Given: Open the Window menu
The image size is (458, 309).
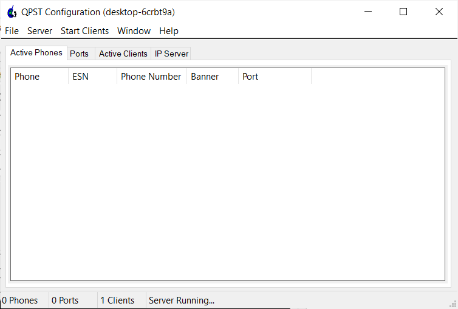Looking at the screenshot, I should (134, 31).
